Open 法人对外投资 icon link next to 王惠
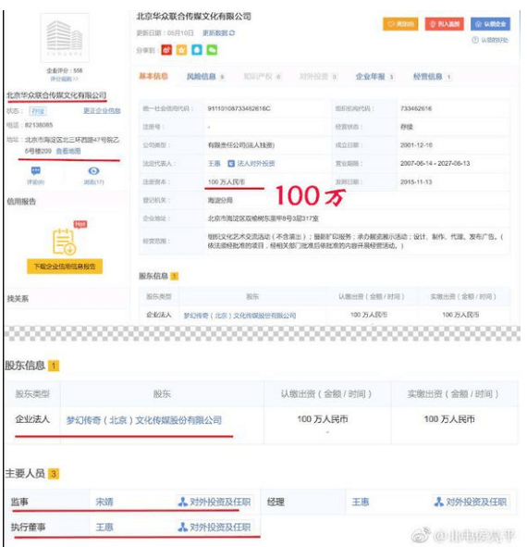 (251, 163)
